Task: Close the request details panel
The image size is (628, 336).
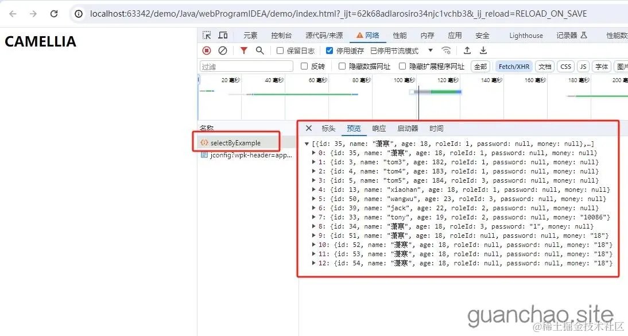Action: pos(308,128)
